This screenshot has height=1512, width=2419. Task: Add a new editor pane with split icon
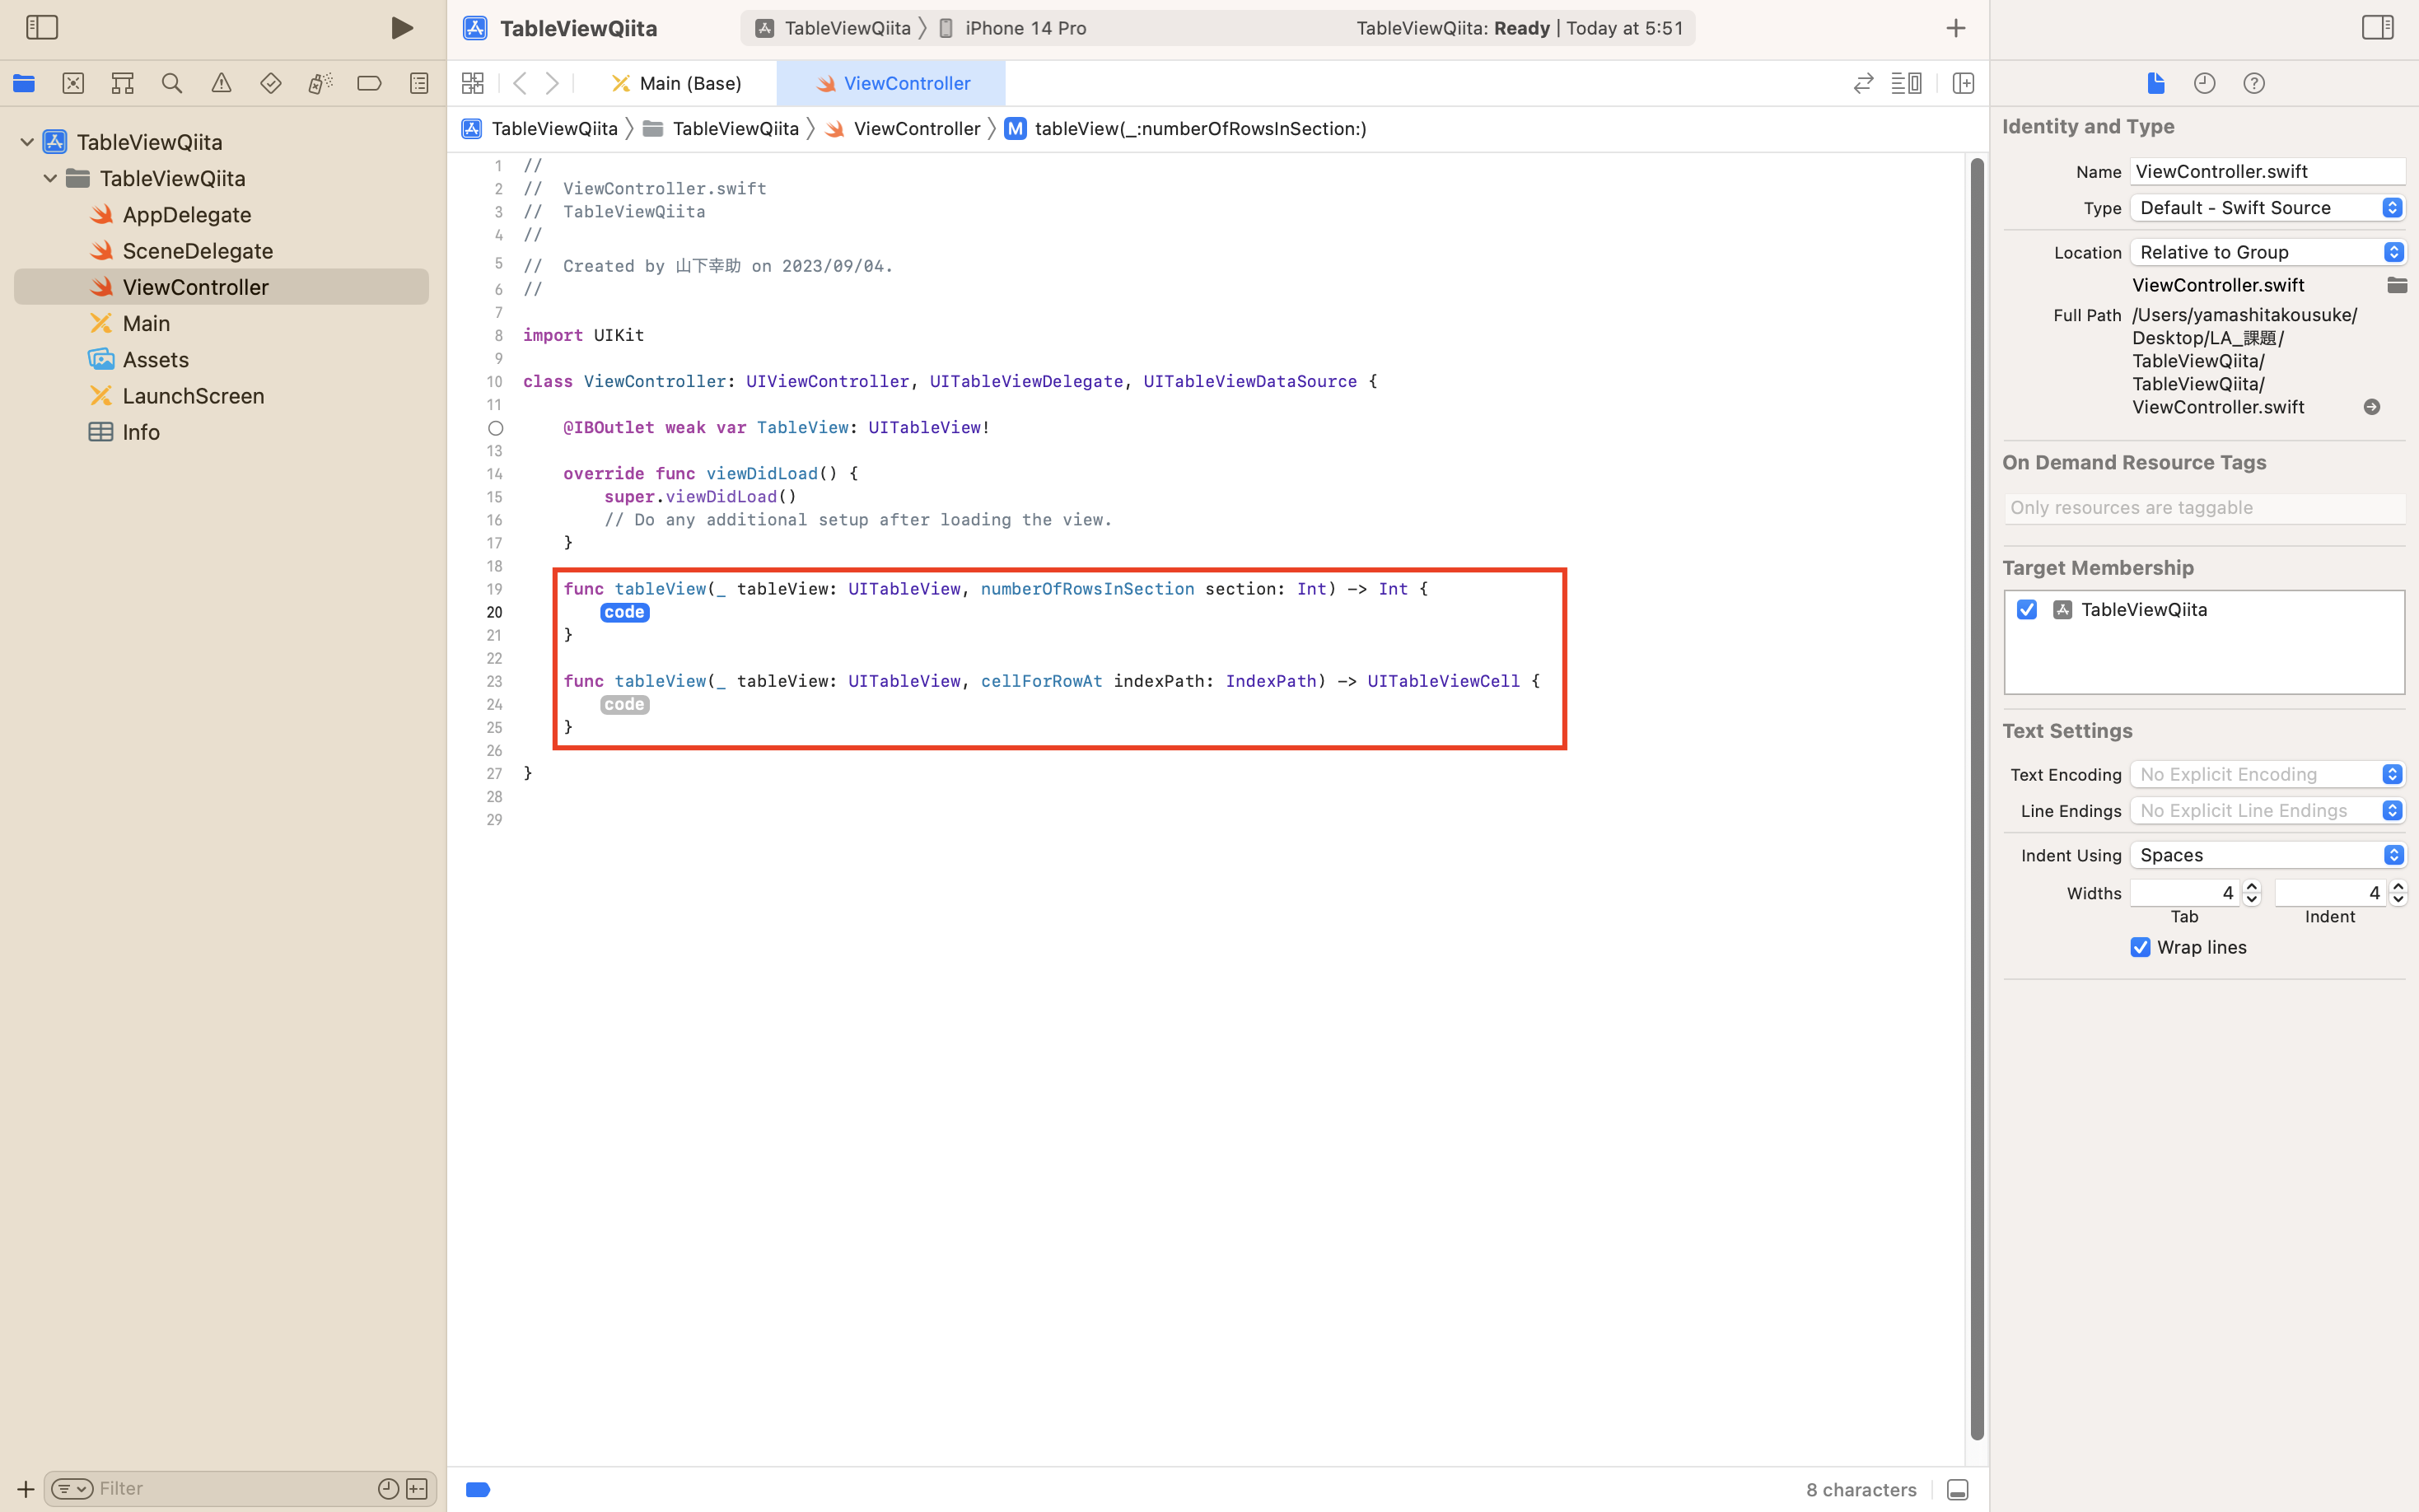point(1962,83)
